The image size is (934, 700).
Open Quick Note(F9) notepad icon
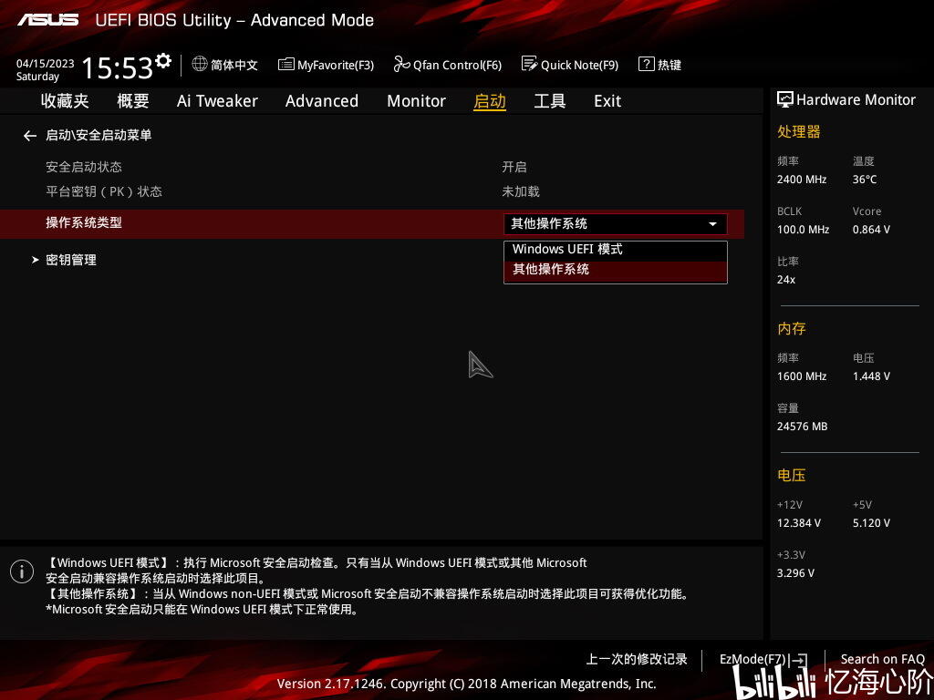point(529,64)
